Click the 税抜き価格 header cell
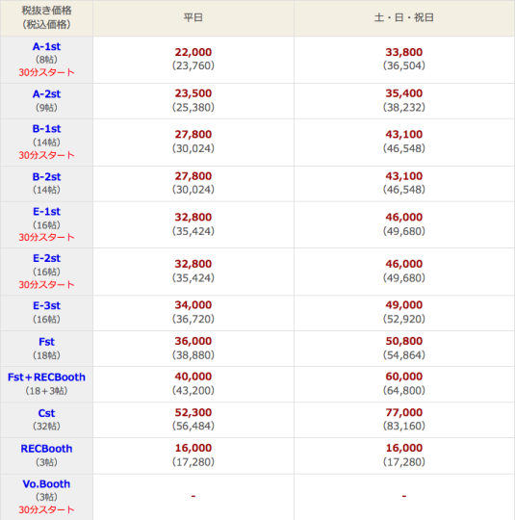Screen dimensions: 515x520 click(x=46, y=17)
